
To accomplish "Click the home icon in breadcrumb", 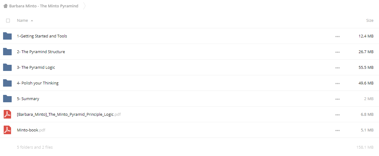I will [5, 6].
